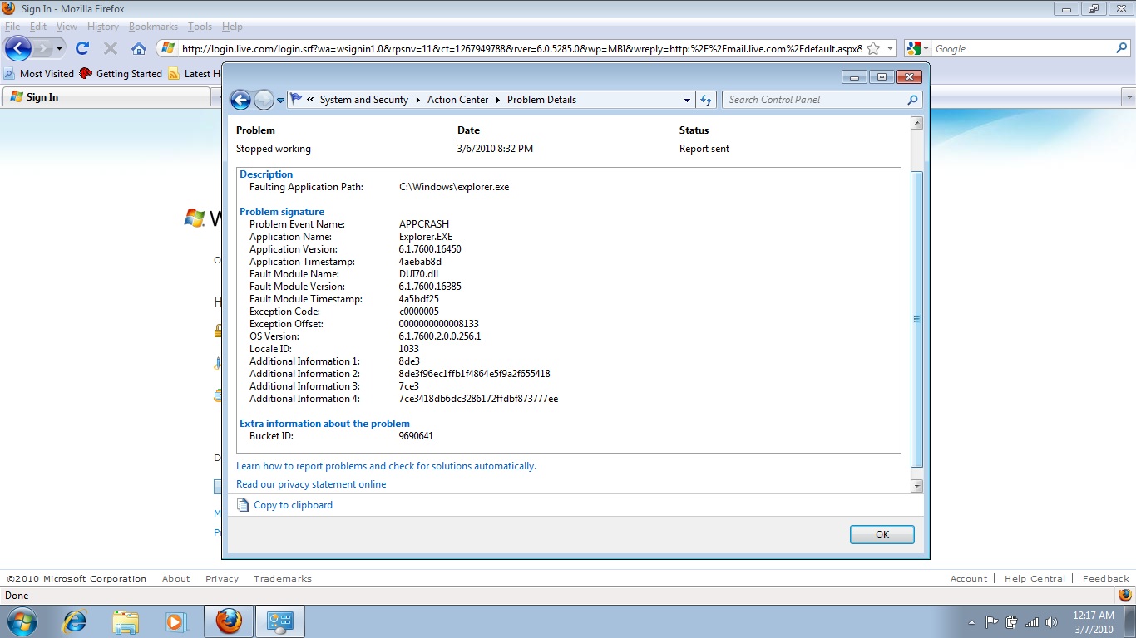Open the About link in page footer

tap(175, 578)
